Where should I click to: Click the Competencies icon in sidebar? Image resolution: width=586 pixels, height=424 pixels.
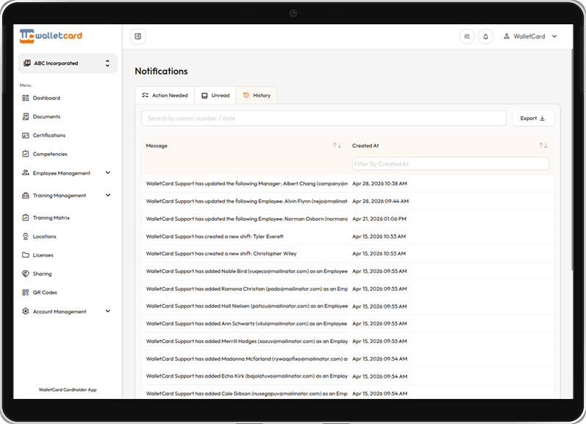coord(26,154)
